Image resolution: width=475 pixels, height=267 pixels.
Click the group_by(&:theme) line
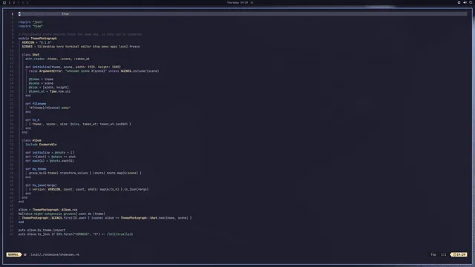85,173
